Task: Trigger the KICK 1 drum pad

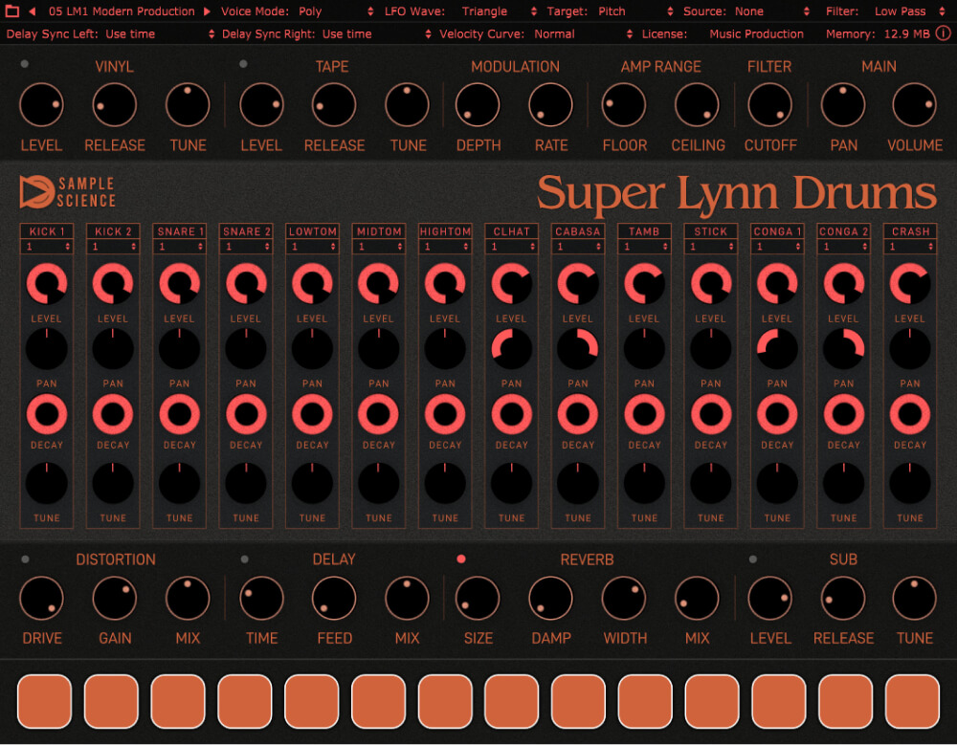Action: pos(45,702)
